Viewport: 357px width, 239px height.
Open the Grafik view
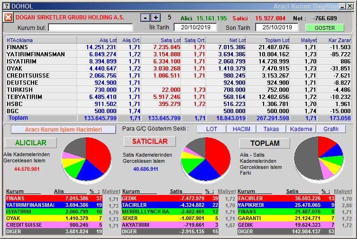click(331, 129)
